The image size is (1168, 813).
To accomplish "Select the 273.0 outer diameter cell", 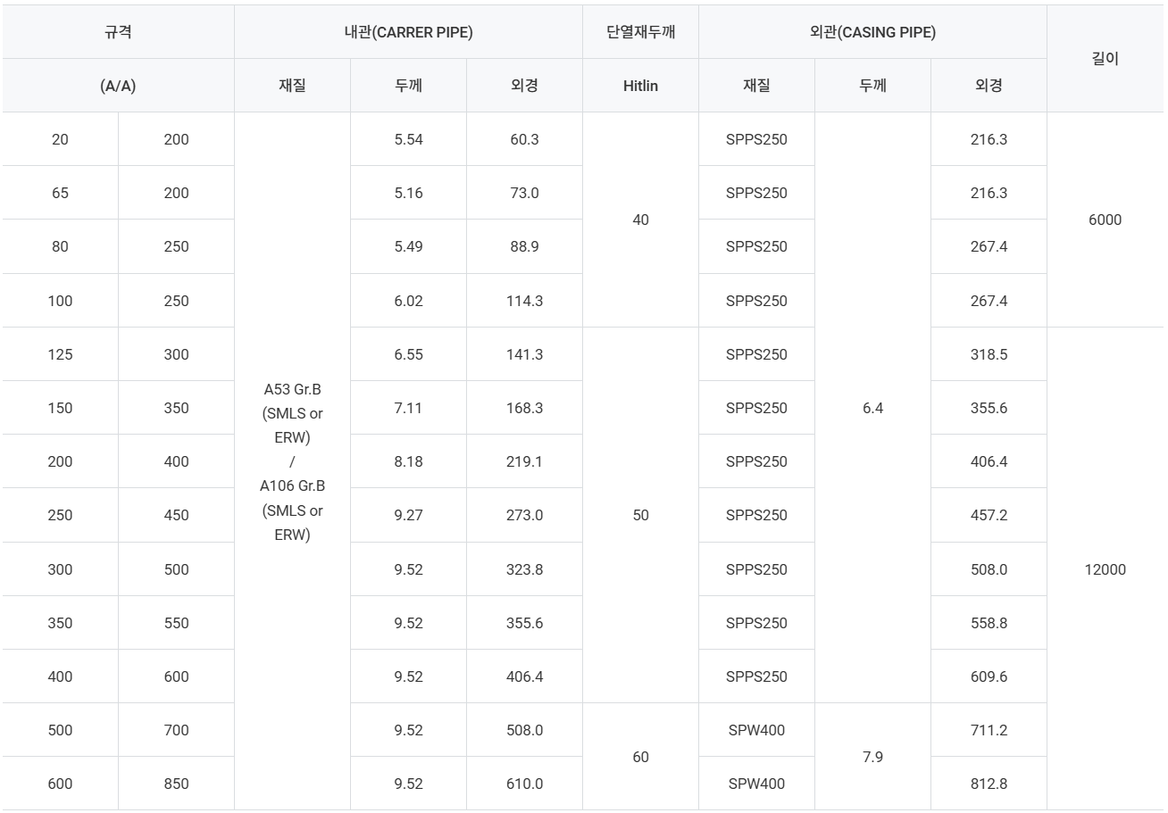I will [x=524, y=515].
